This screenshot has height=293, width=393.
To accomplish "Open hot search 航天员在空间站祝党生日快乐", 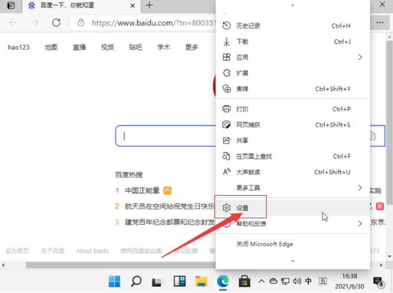I will pyautogui.click(x=169, y=206).
